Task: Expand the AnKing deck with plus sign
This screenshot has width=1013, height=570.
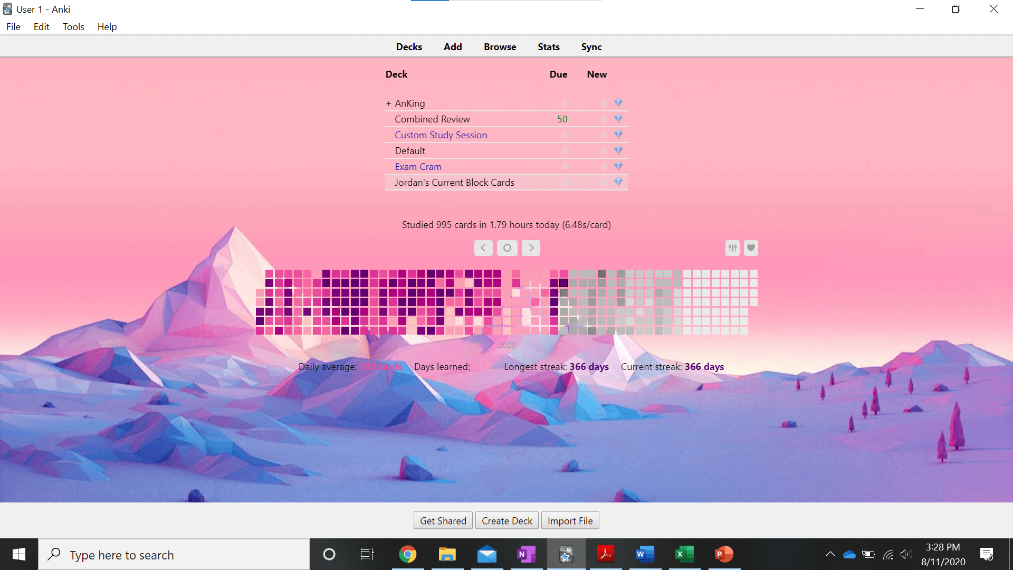Action: (388, 103)
